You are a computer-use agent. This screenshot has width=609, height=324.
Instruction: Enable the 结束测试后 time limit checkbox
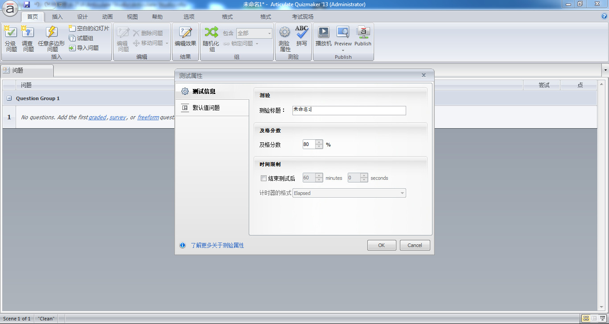[x=263, y=178]
